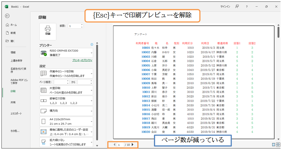This screenshot has height=150, width=281.
Task: Click the A4 paper size icon
Action: pyautogui.click(x=44, y=122)
